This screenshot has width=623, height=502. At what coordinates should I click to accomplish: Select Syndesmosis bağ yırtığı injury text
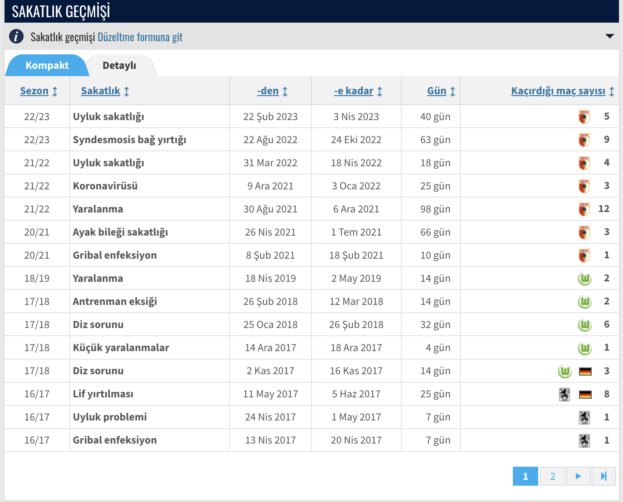pyautogui.click(x=130, y=140)
